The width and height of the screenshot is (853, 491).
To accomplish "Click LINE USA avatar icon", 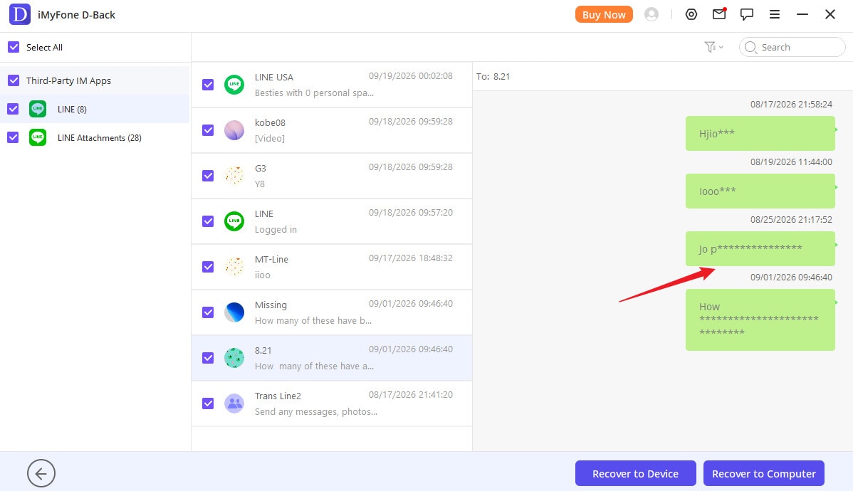I will click(234, 84).
